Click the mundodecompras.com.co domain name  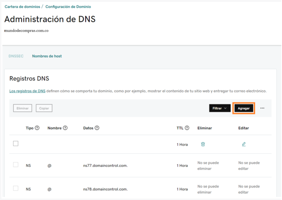26,30
